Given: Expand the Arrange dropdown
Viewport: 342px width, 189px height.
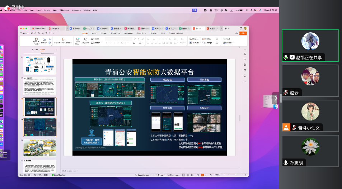Looking at the screenshot, I should [x=209, y=43].
